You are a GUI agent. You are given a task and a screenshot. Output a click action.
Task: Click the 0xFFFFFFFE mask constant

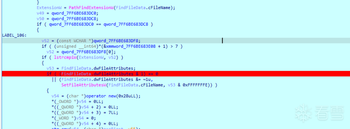[x=200, y=85]
